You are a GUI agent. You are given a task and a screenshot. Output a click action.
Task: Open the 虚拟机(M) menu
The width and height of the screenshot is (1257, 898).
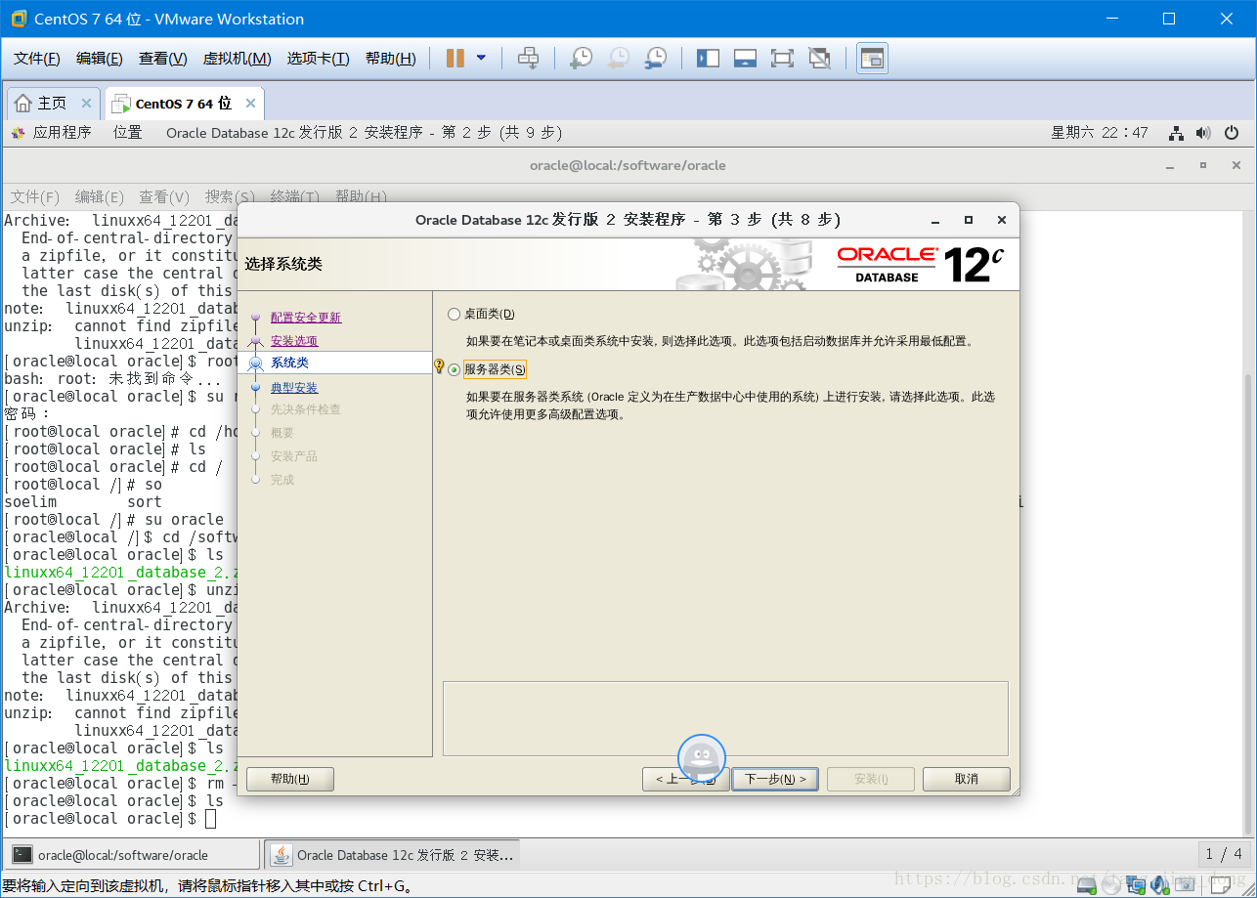pos(237,59)
